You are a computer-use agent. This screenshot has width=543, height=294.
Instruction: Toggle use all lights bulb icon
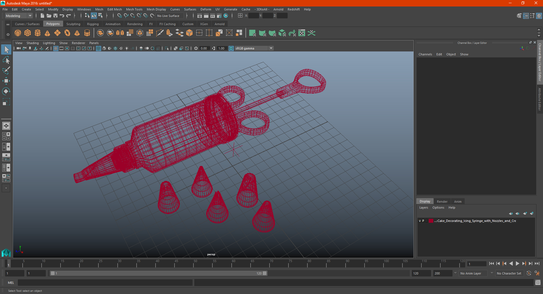click(127, 48)
